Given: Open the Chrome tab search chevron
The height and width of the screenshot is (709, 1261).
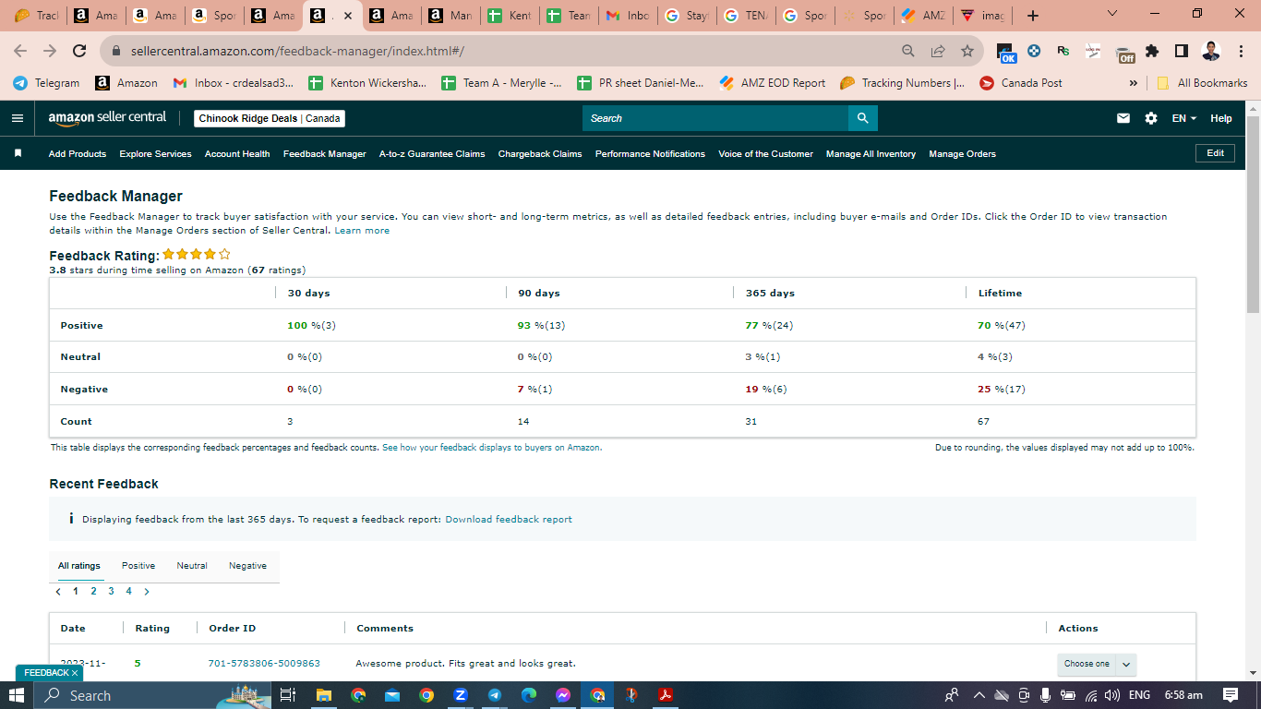Looking at the screenshot, I should tap(1111, 14).
